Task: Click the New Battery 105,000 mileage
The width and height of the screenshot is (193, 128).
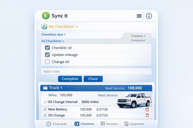Action: coord(86,109)
